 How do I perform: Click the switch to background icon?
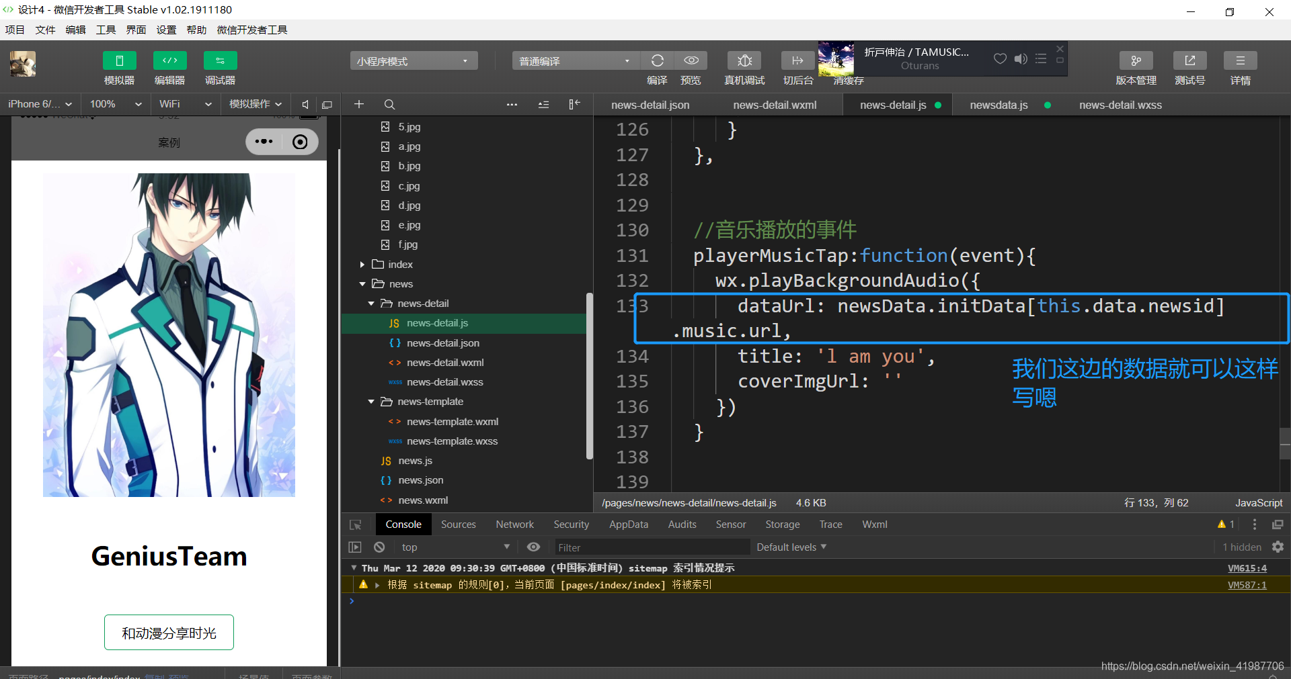[797, 60]
